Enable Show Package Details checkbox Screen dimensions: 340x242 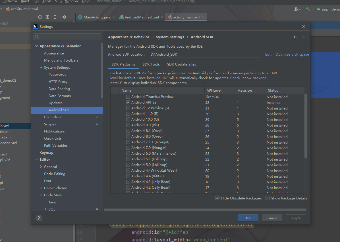click(268, 198)
